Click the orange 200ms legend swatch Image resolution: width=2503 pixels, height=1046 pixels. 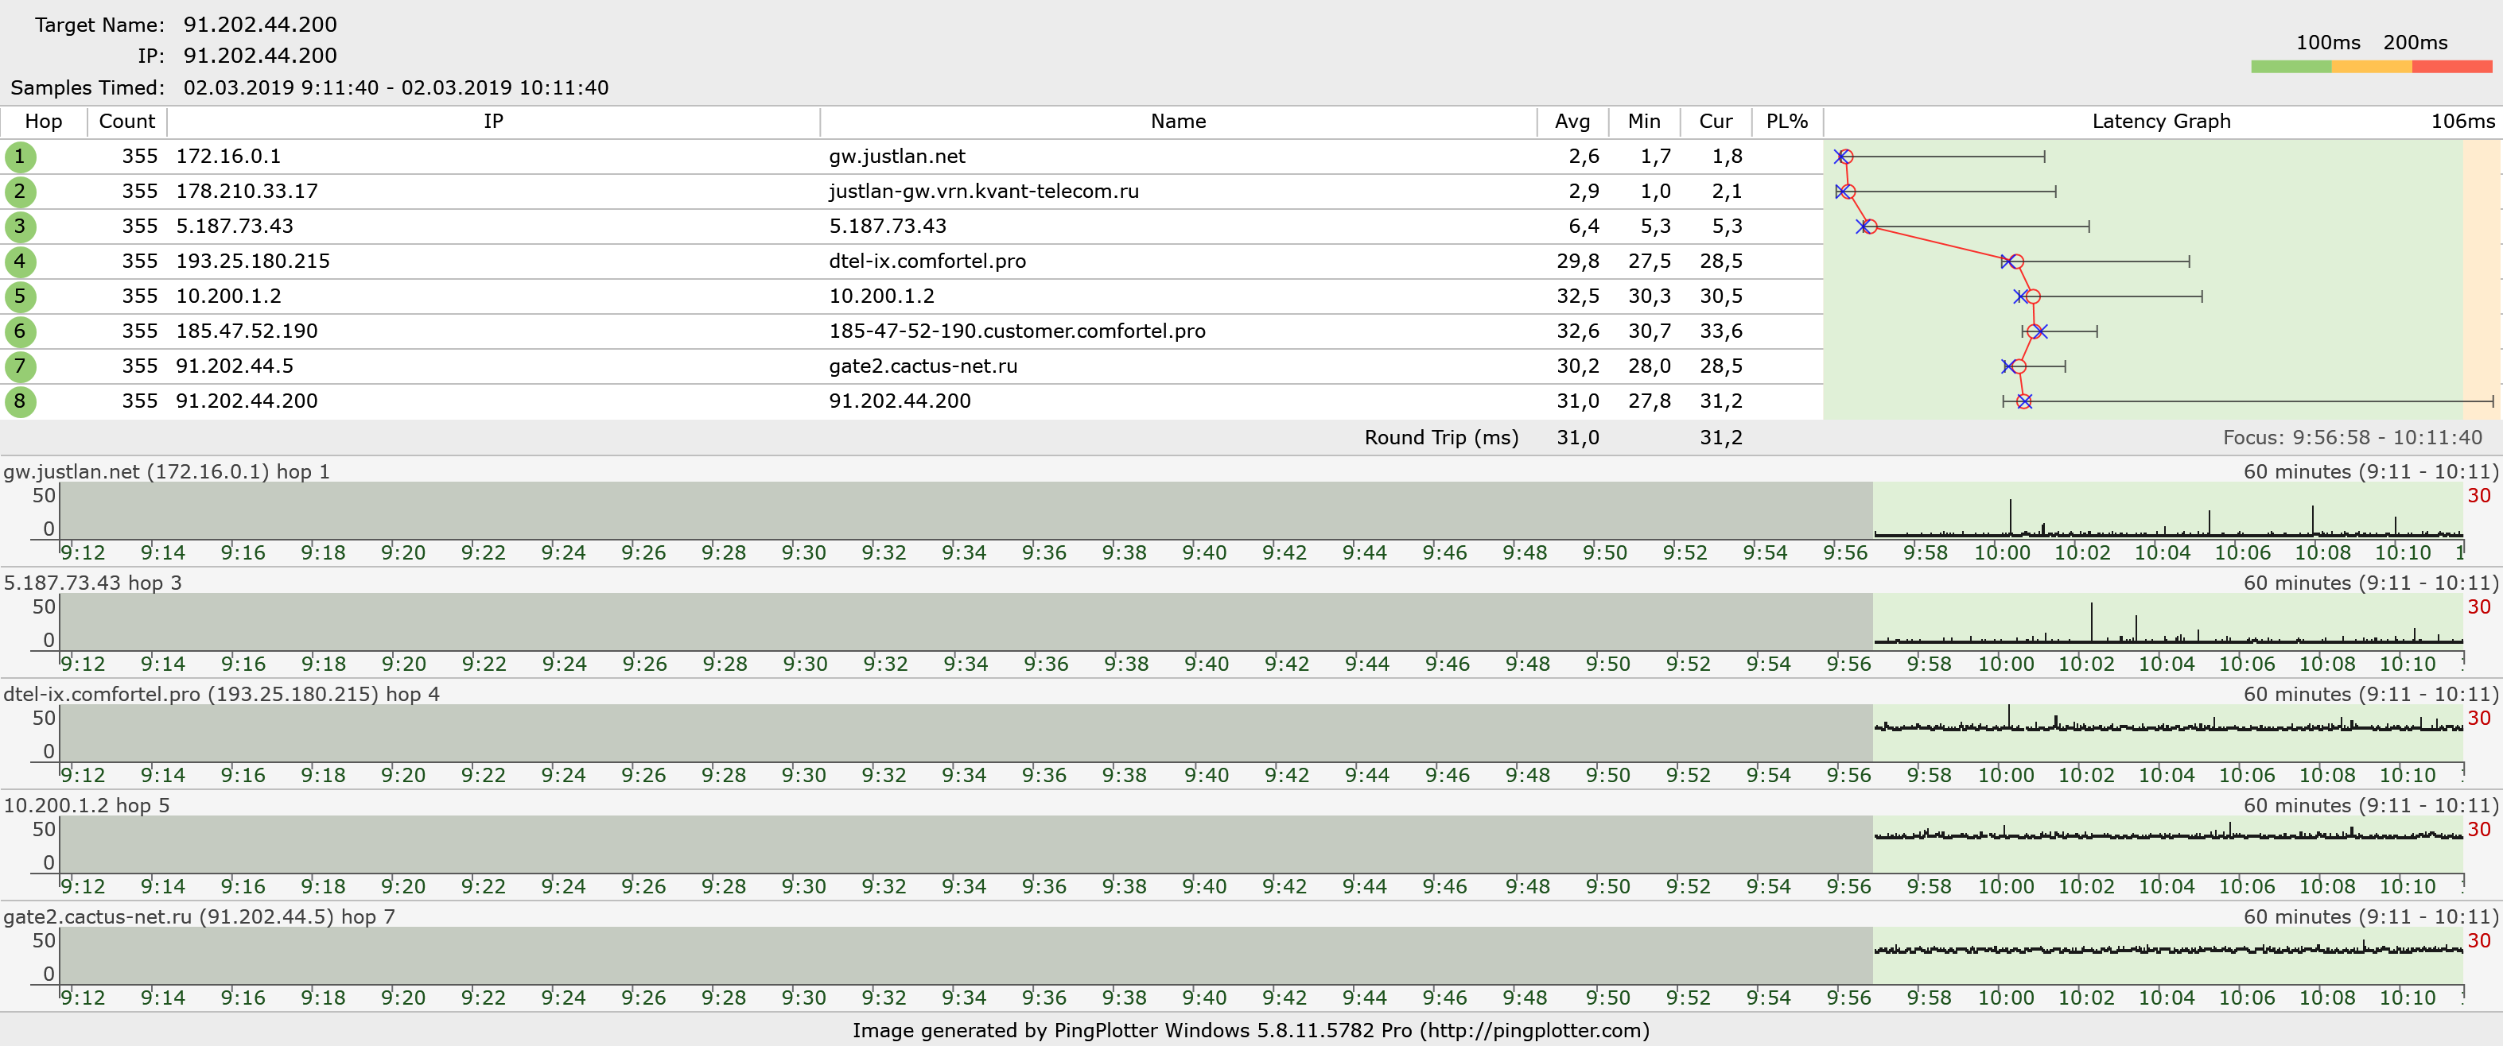[2371, 67]
